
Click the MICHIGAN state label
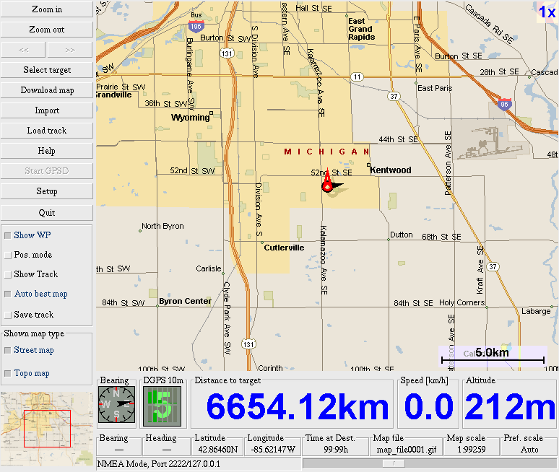point(326,152)
